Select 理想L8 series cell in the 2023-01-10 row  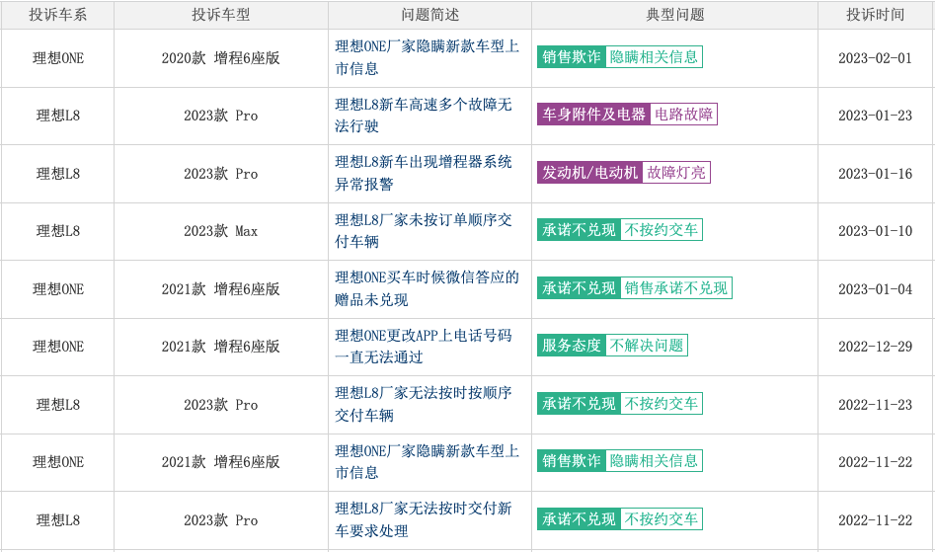click(58, 231)
